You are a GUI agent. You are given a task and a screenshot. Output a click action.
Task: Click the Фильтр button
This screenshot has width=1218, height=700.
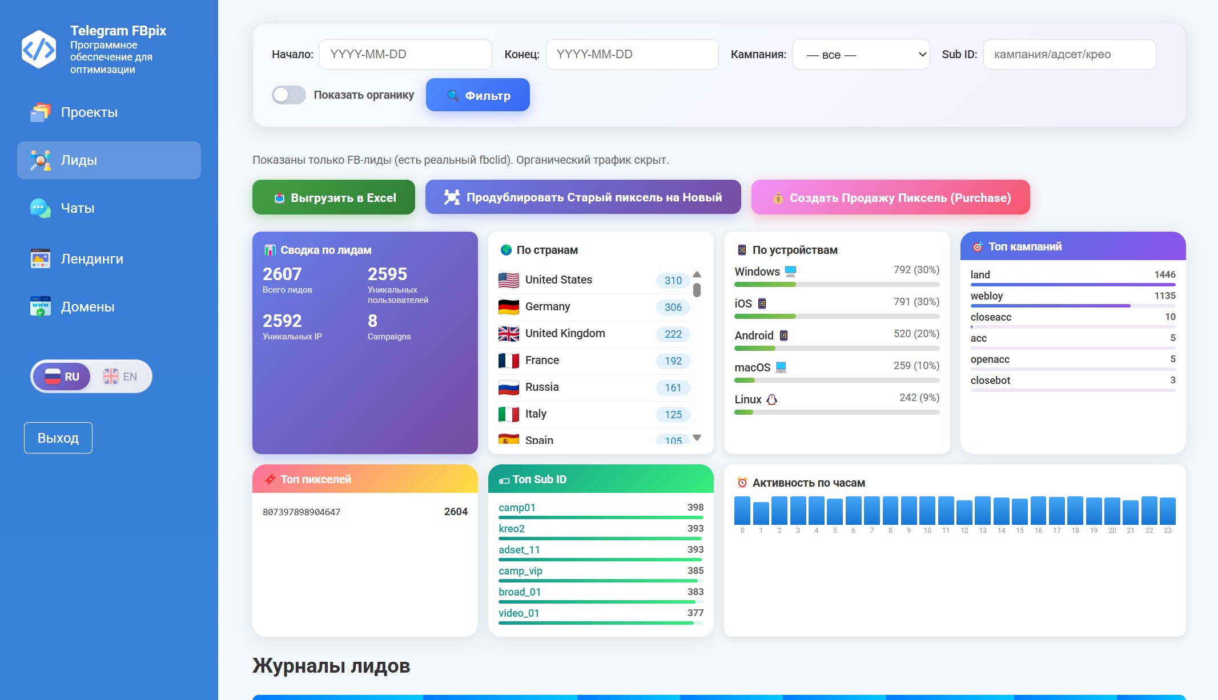pos(478,95)
